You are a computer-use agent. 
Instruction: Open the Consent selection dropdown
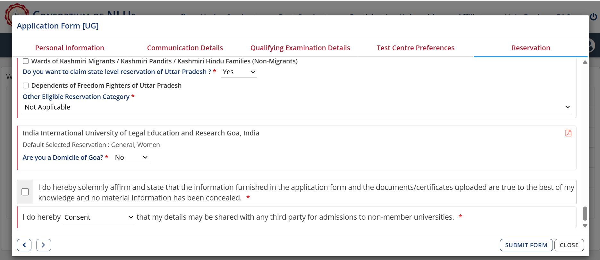pyautogui.click(x=98, y=217)
